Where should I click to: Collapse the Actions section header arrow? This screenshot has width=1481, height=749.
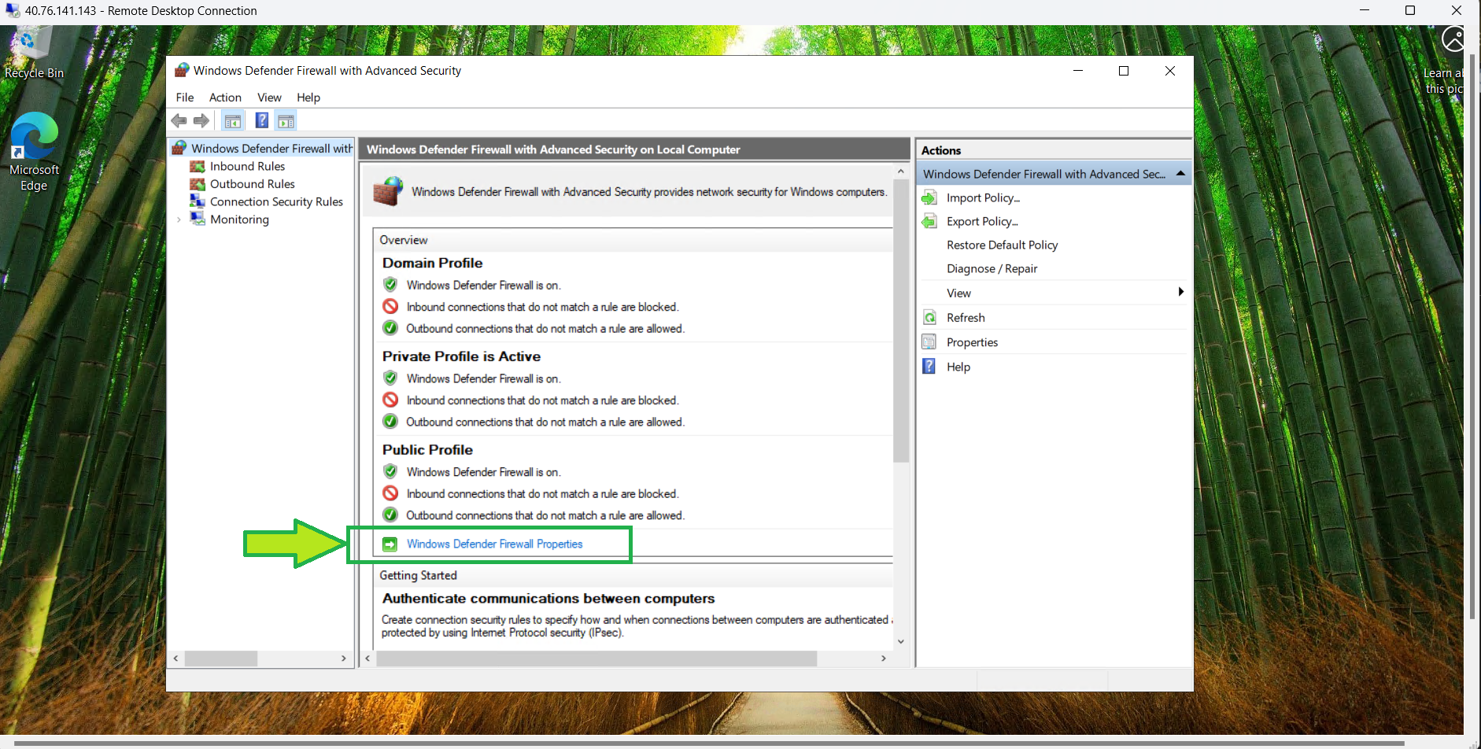point(1180,173)
